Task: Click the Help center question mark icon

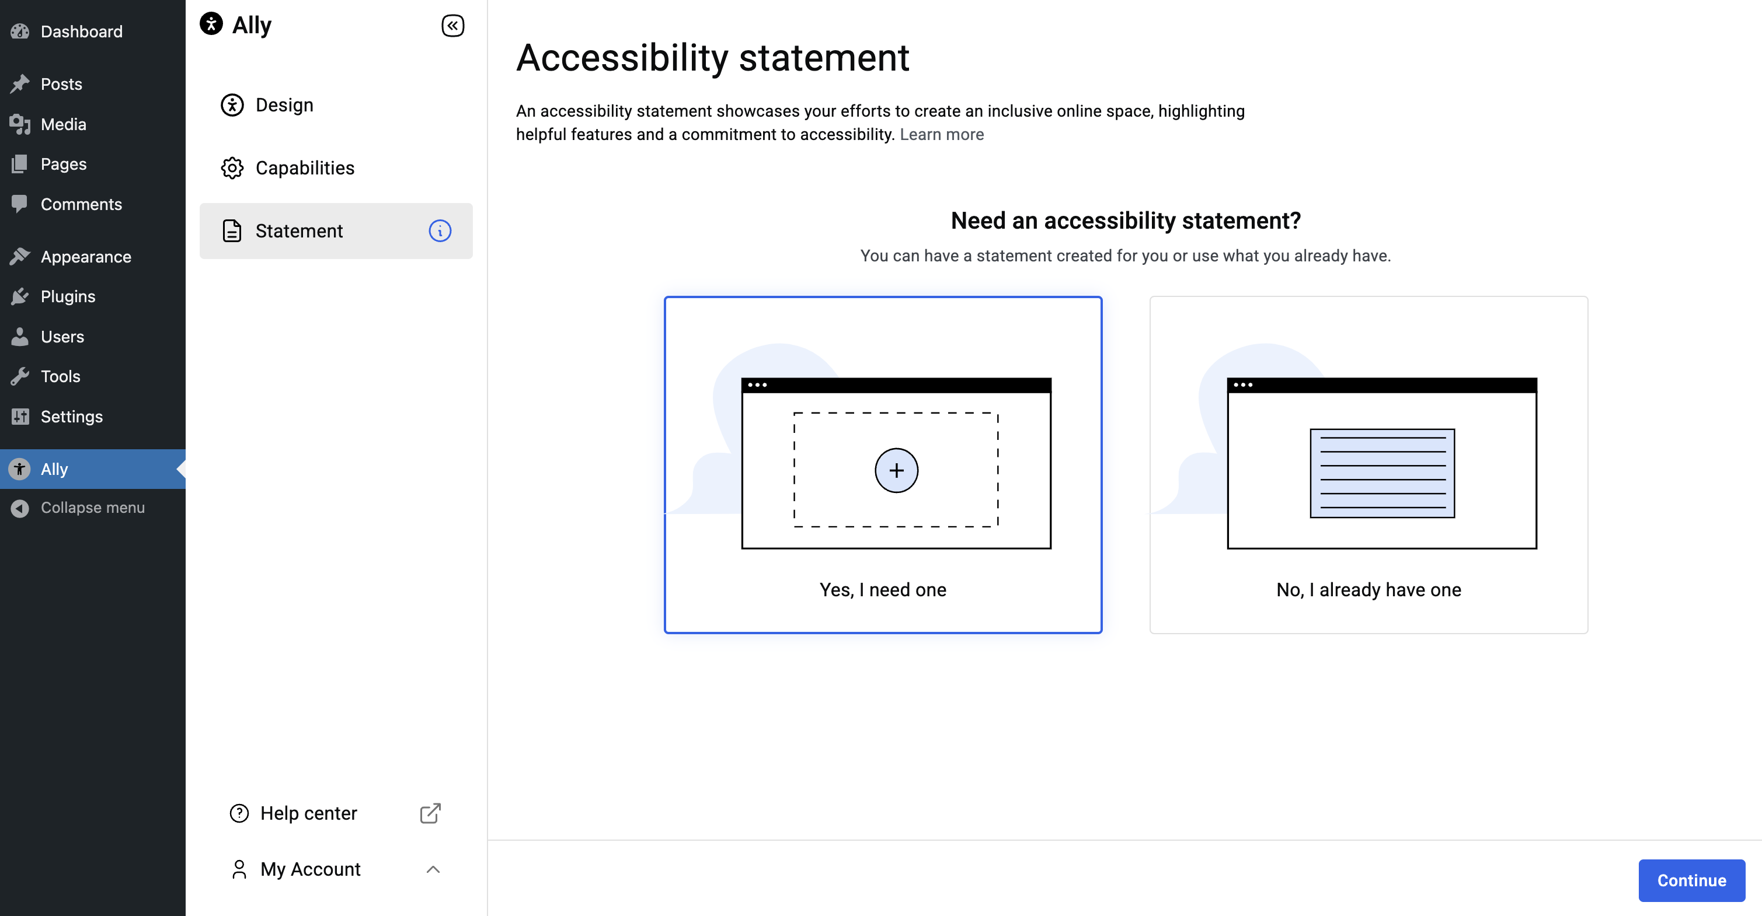Action: tap(239, 813)
